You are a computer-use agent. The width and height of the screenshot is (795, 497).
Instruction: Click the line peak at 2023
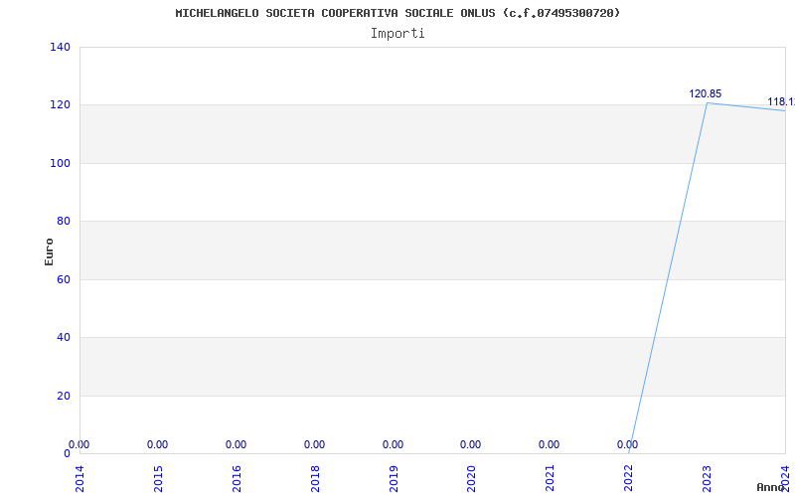(x=707, y=103)
